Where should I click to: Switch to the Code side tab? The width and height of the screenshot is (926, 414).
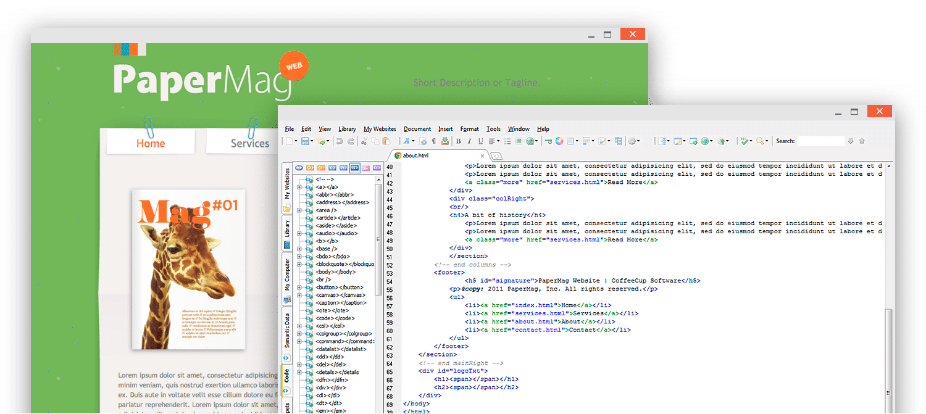coord(286,381)
